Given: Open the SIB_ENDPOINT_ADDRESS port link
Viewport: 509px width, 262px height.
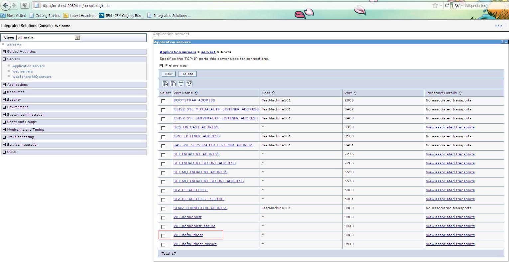Looking at the screenshot, I should point(196,154).
